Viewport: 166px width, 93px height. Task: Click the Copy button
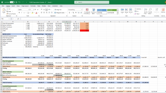9,11
